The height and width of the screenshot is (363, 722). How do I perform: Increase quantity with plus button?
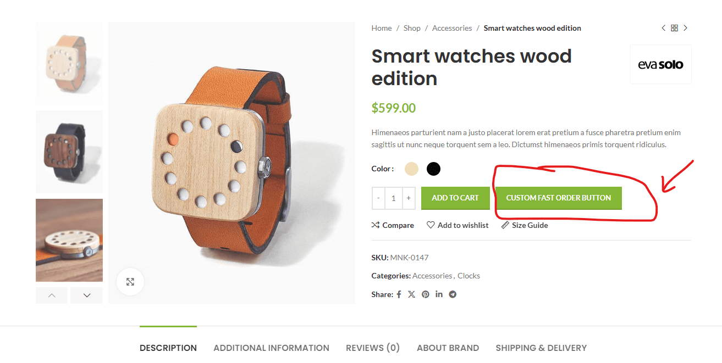(408, 198)
